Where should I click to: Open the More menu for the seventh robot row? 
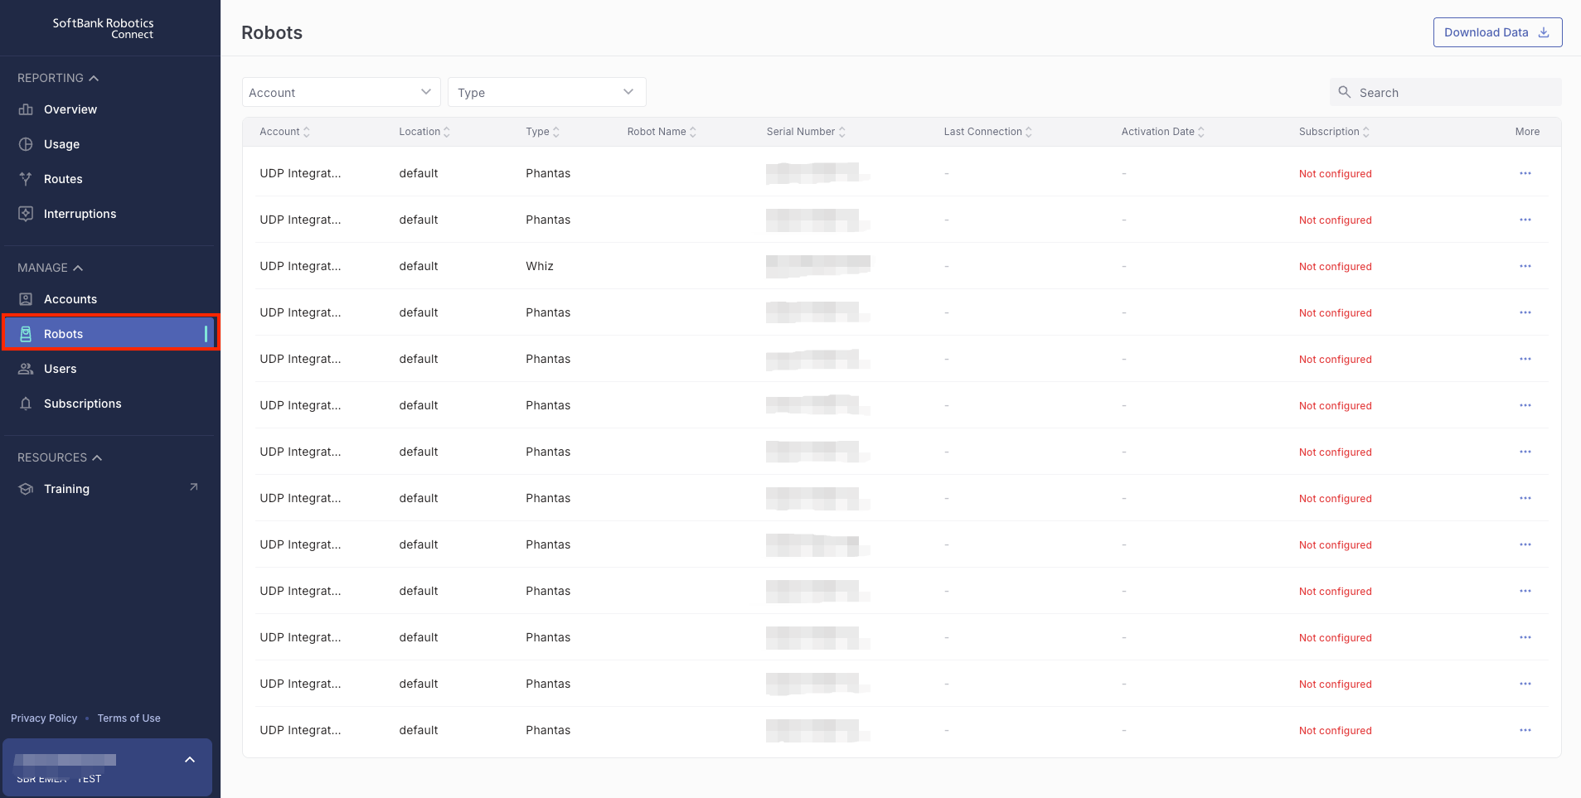pos(1525,452)
